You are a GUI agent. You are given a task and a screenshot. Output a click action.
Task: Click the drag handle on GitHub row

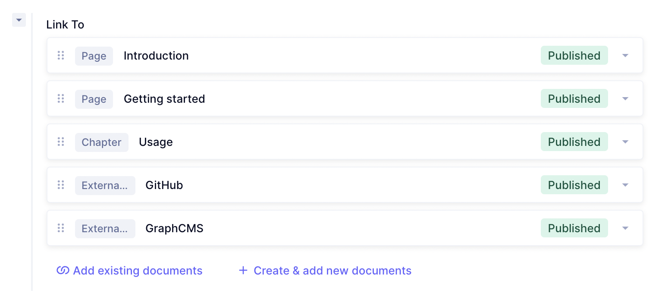point(61,185)
